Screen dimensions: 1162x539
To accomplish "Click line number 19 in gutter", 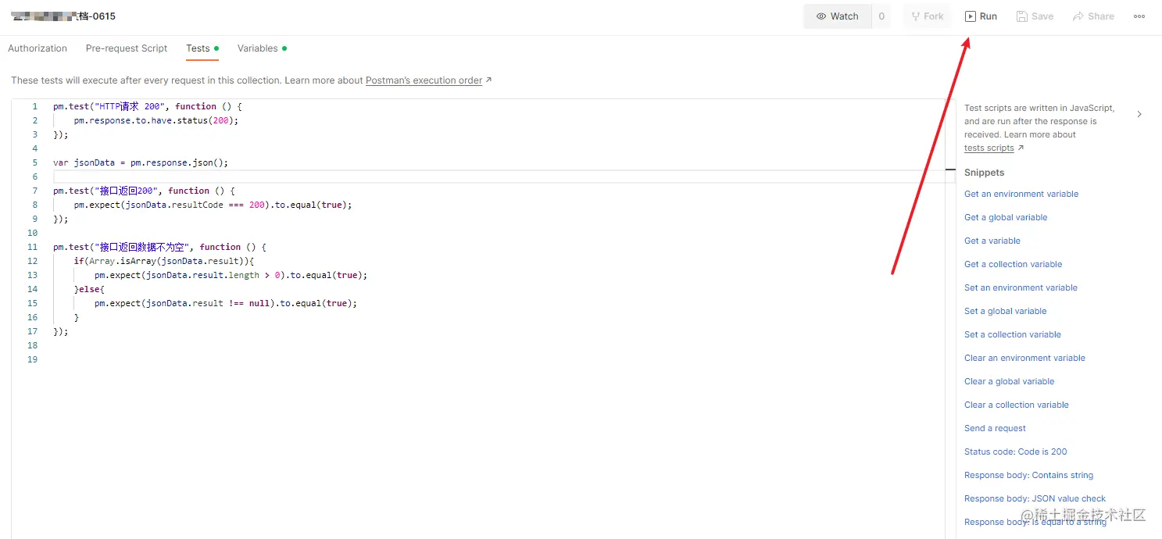I will click(32, 359).
